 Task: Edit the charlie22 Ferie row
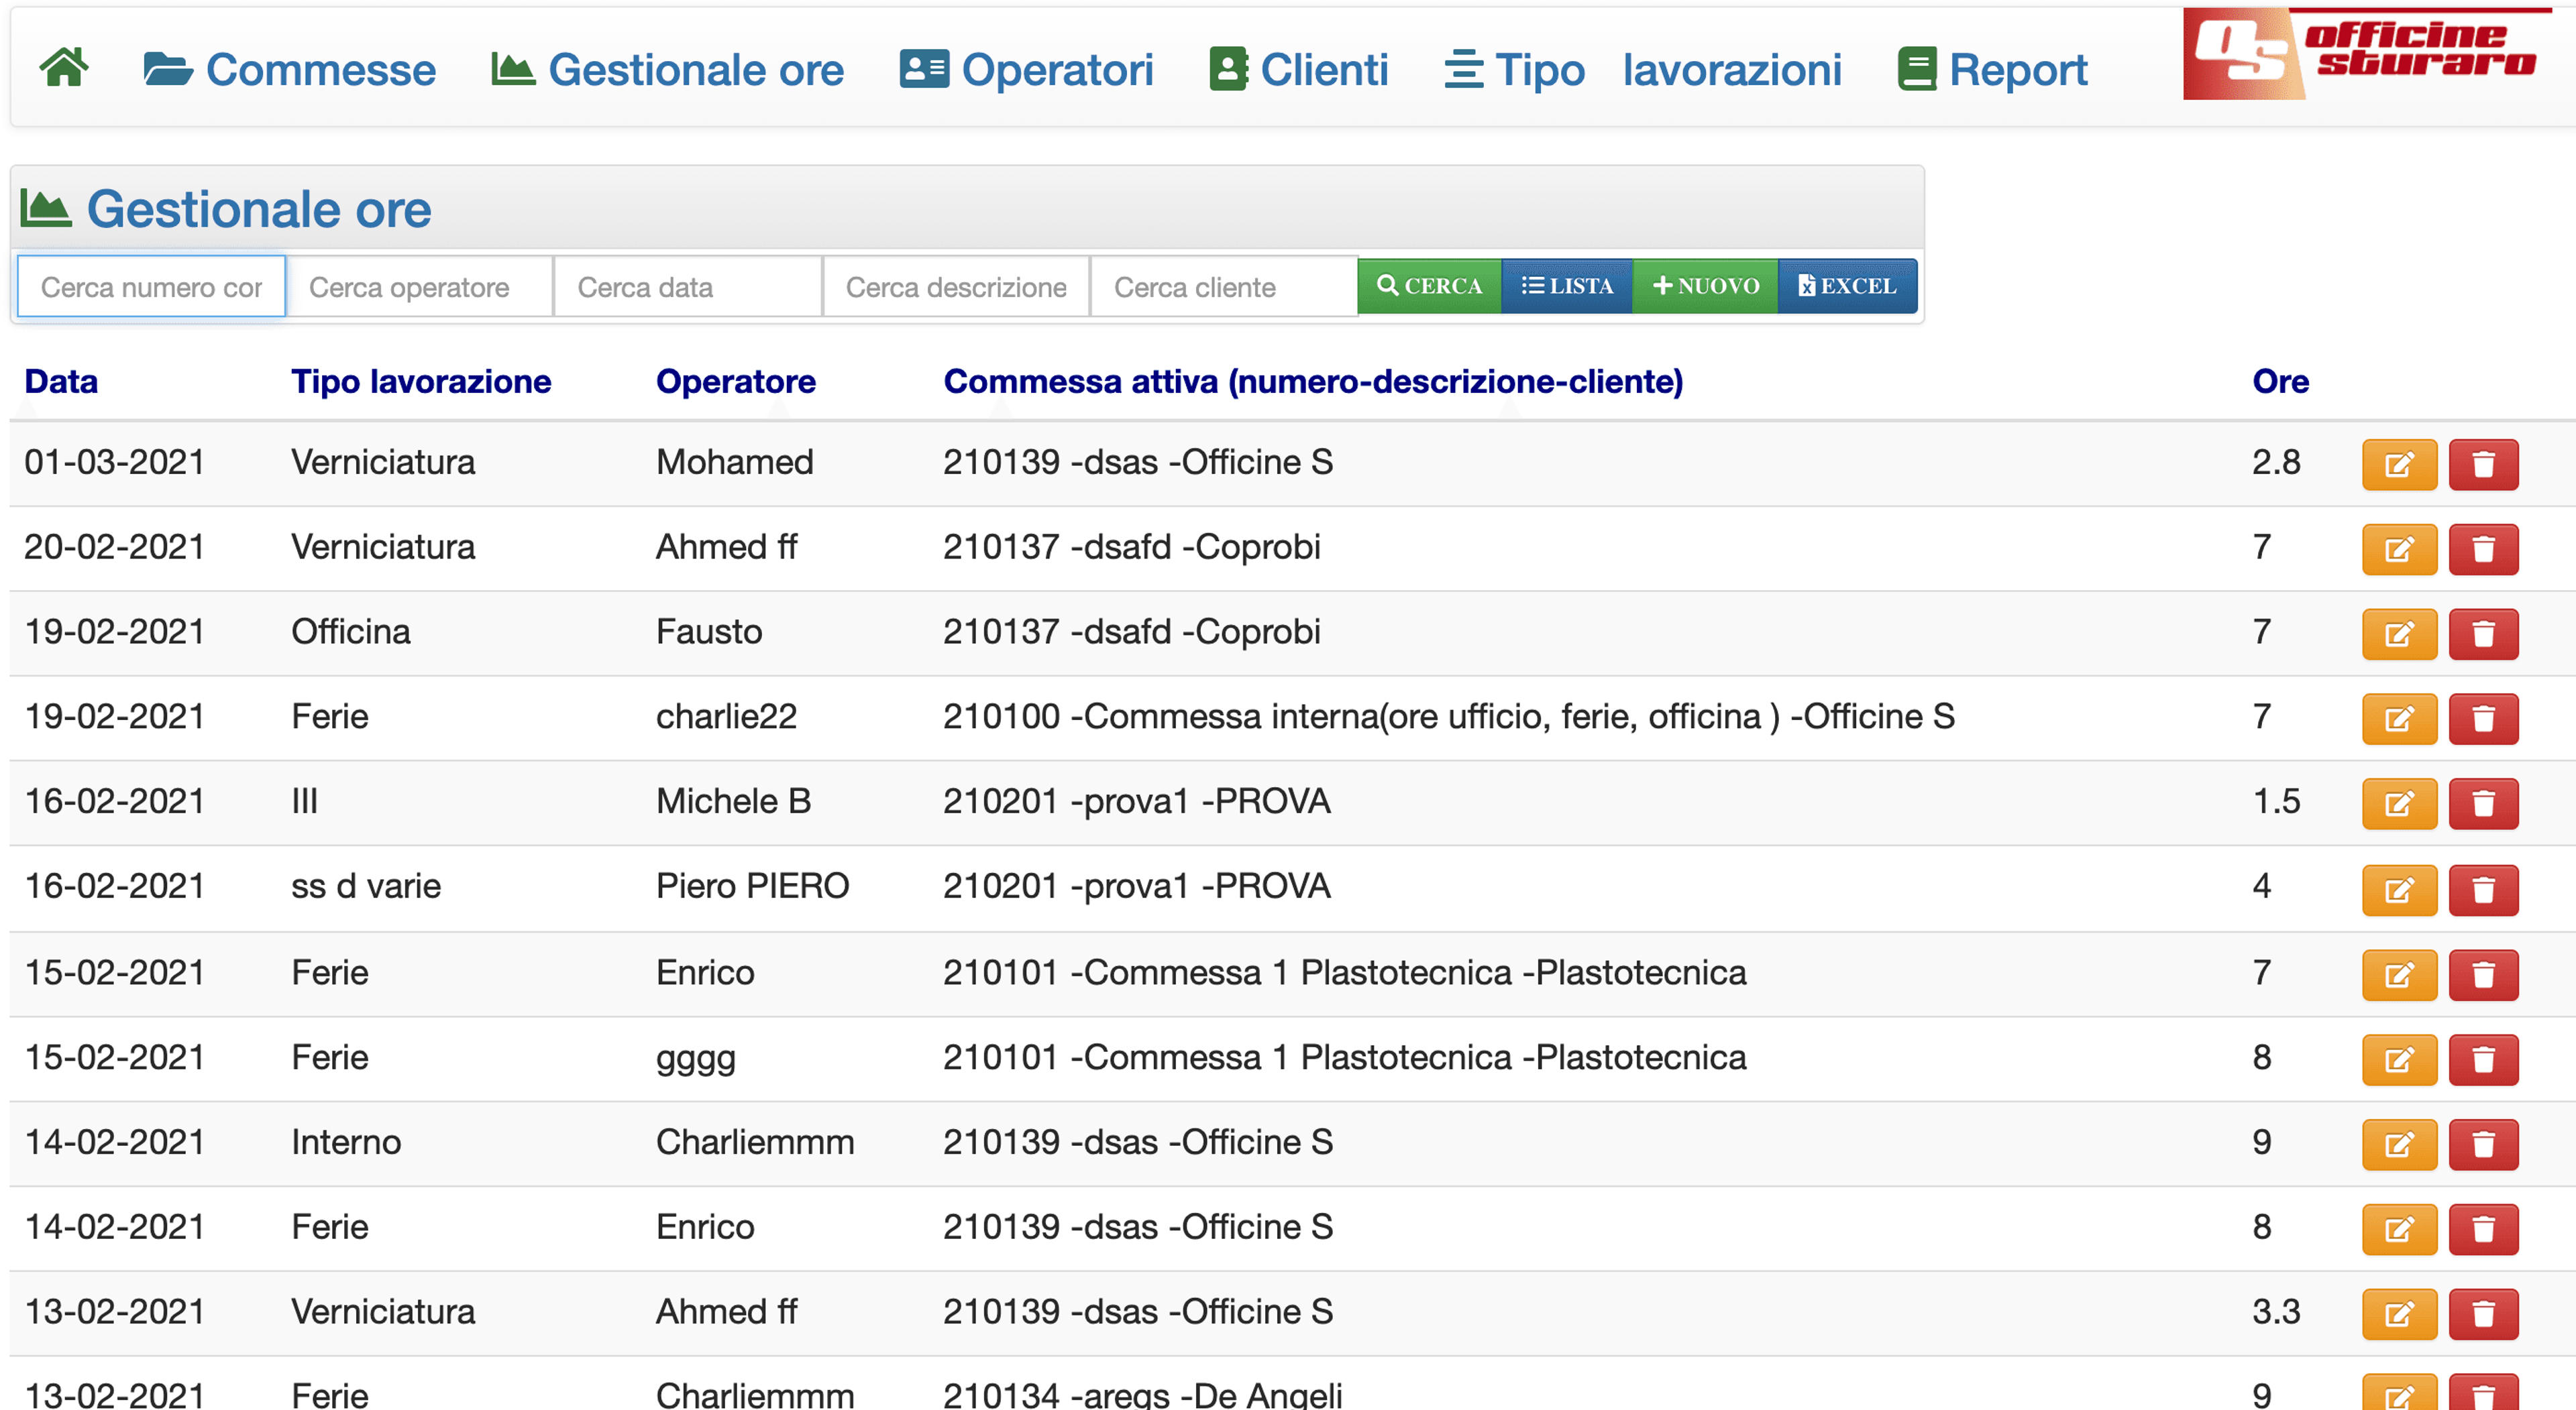[2399, 719]
